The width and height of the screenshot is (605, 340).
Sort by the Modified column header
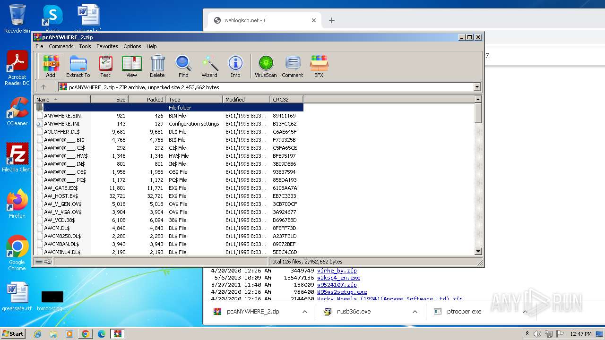246,99
